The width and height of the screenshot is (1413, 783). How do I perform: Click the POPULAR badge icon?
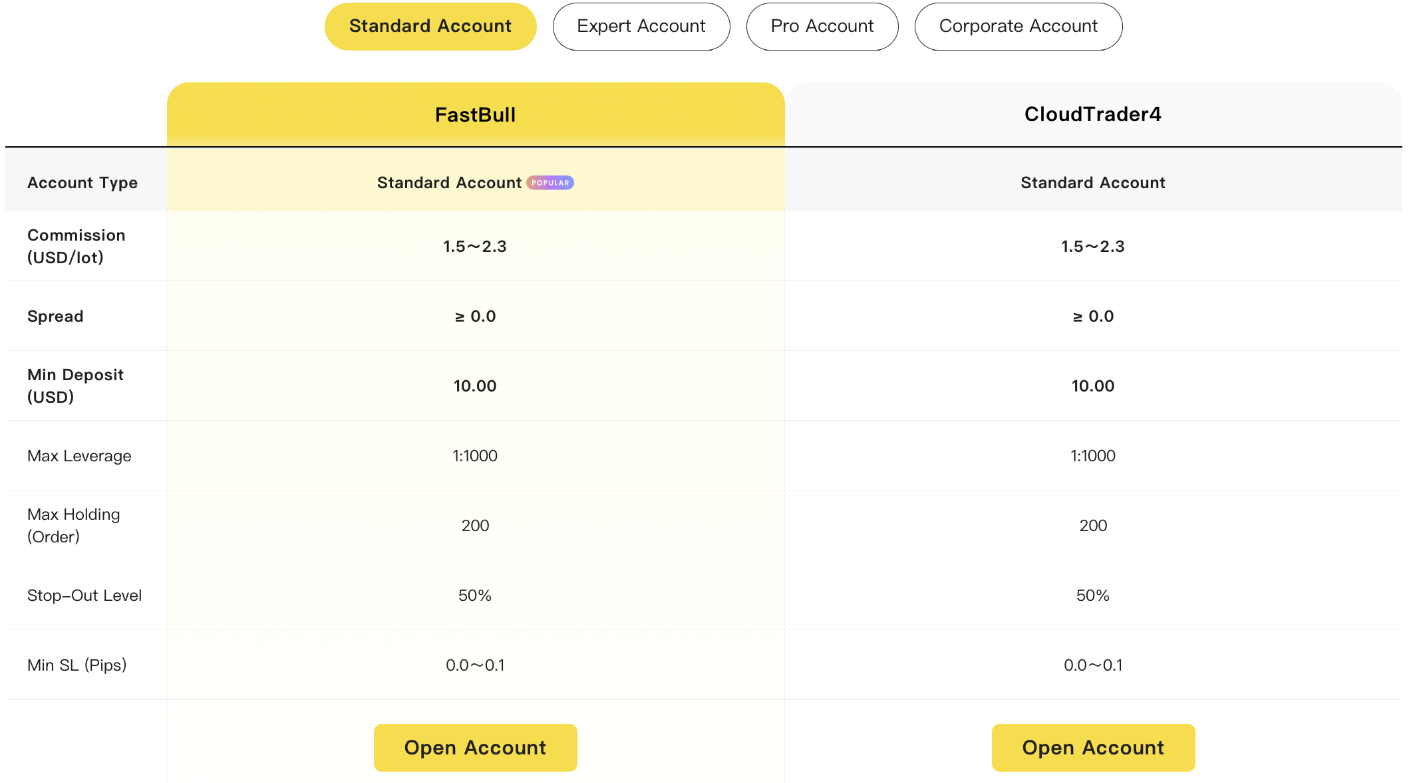point(550,183)
